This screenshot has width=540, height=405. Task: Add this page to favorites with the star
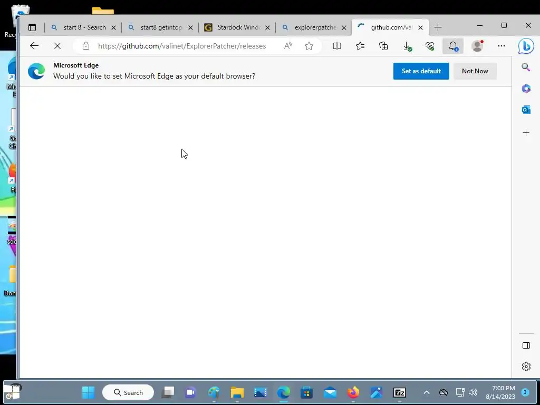[x=309, y=46]
